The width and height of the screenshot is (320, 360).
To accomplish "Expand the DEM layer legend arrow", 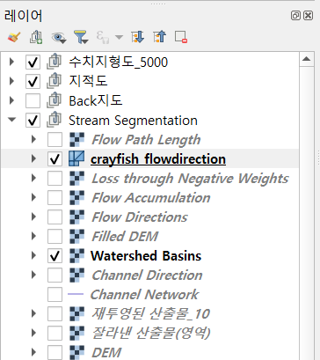I will coord(33,352).
